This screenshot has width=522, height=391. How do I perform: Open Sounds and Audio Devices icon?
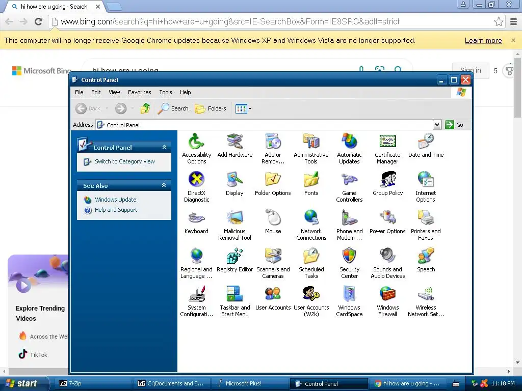(x=387, y=263)
